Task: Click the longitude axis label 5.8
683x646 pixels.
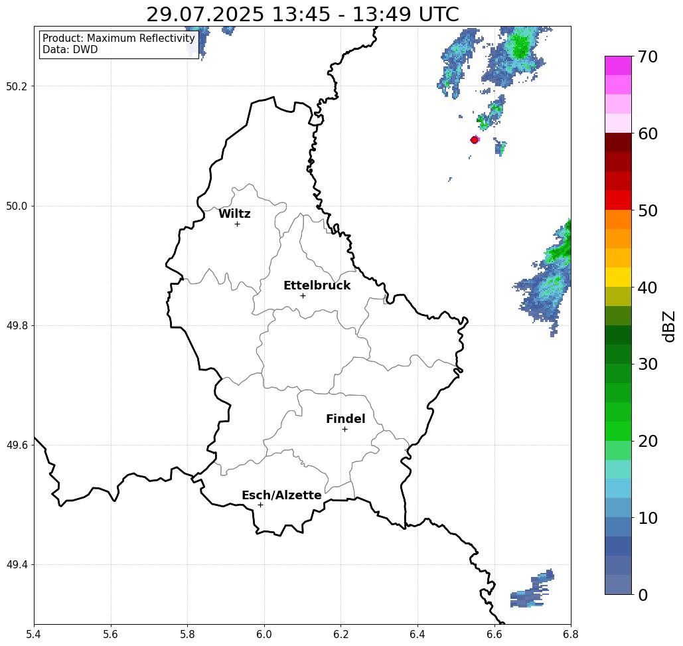Action: 187,634
